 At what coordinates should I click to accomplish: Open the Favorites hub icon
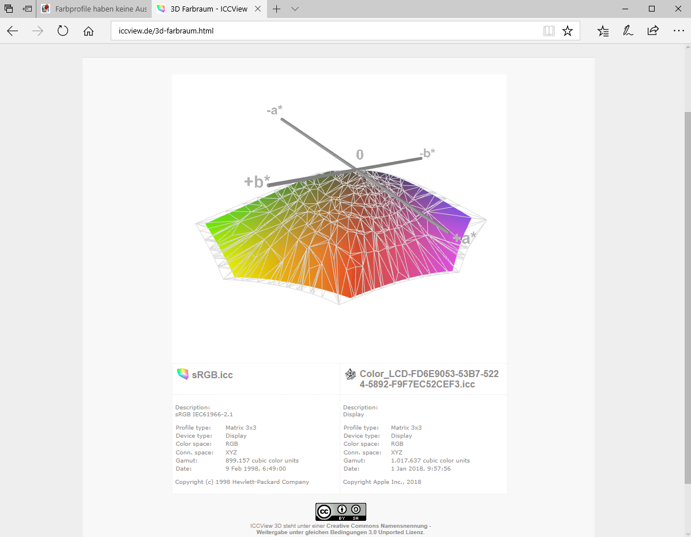(x=603, y=31)
